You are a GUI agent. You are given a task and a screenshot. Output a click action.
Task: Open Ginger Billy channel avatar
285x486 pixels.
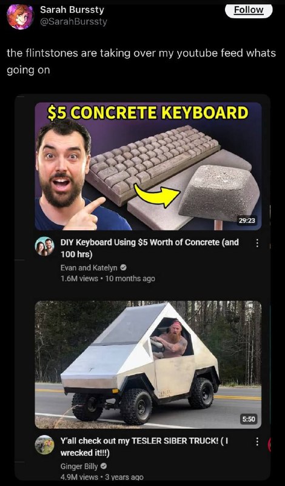point(44,445)
